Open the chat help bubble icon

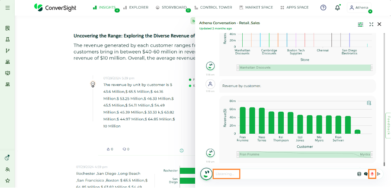click(366, 174)
